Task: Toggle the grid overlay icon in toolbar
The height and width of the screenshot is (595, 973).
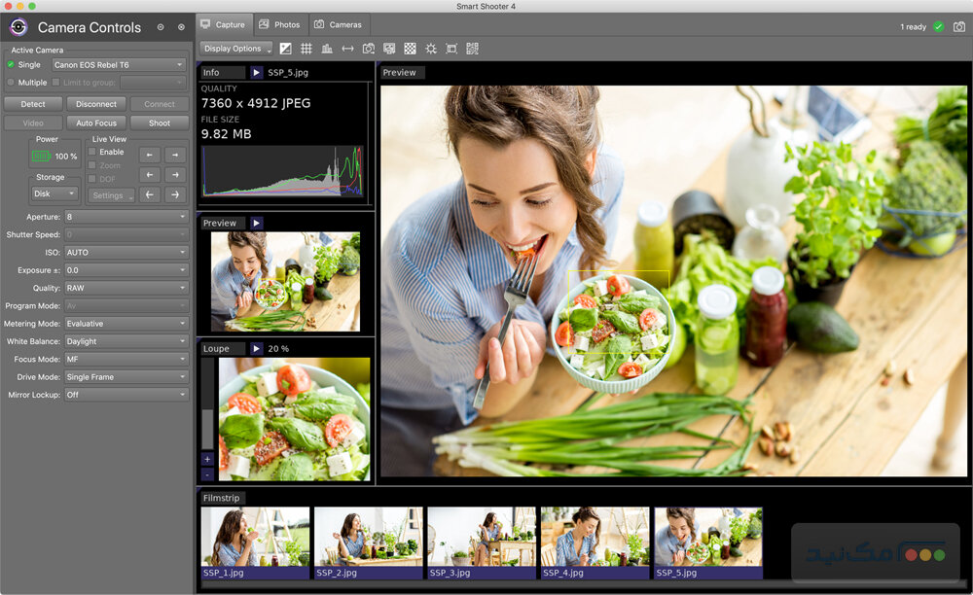Action: [x=306, y=49]
